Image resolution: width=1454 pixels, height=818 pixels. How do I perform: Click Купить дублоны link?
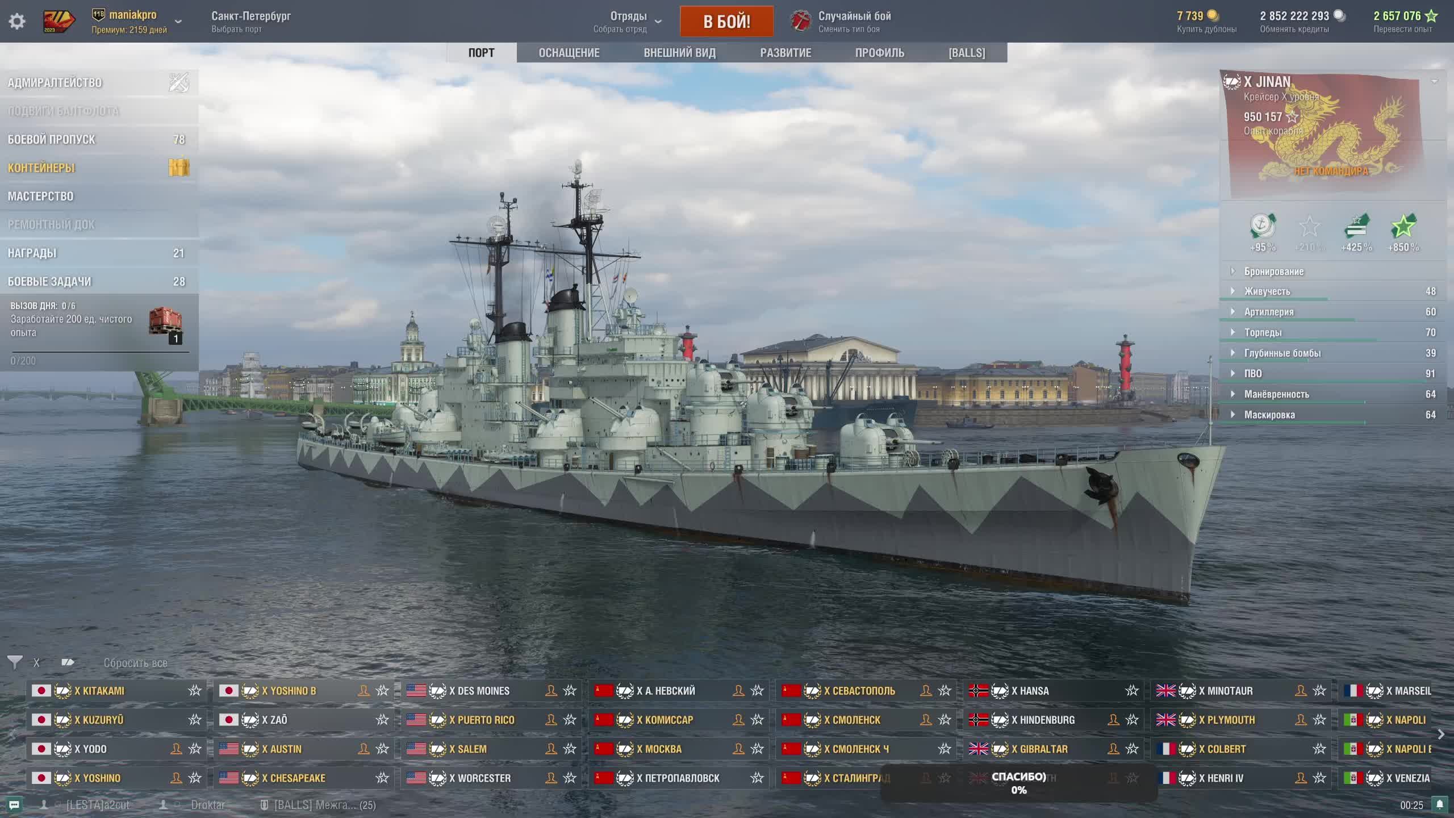point(1206,29)
